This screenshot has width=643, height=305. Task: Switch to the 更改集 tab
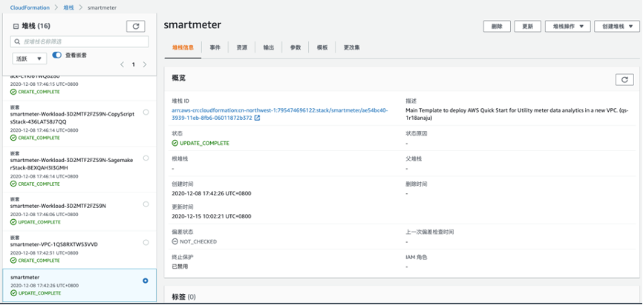(x=352, y=48)
